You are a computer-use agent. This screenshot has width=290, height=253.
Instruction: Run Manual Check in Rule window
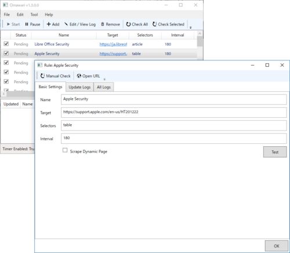click(56, 76)
